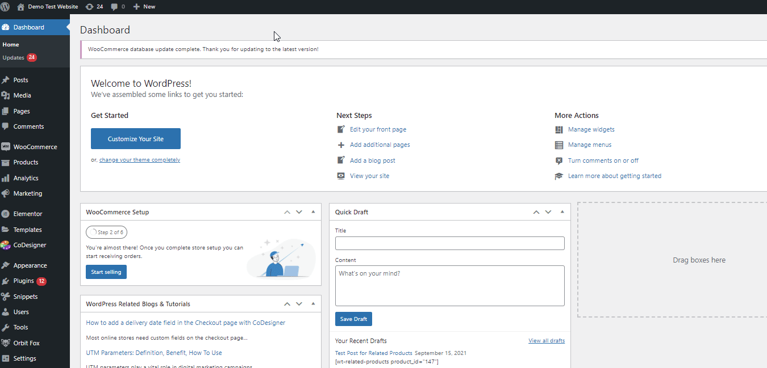This screenshot has width=767, height=368.
Task: Toggle WooCommerce Setup panel collapse
Action: coord(313,212)
